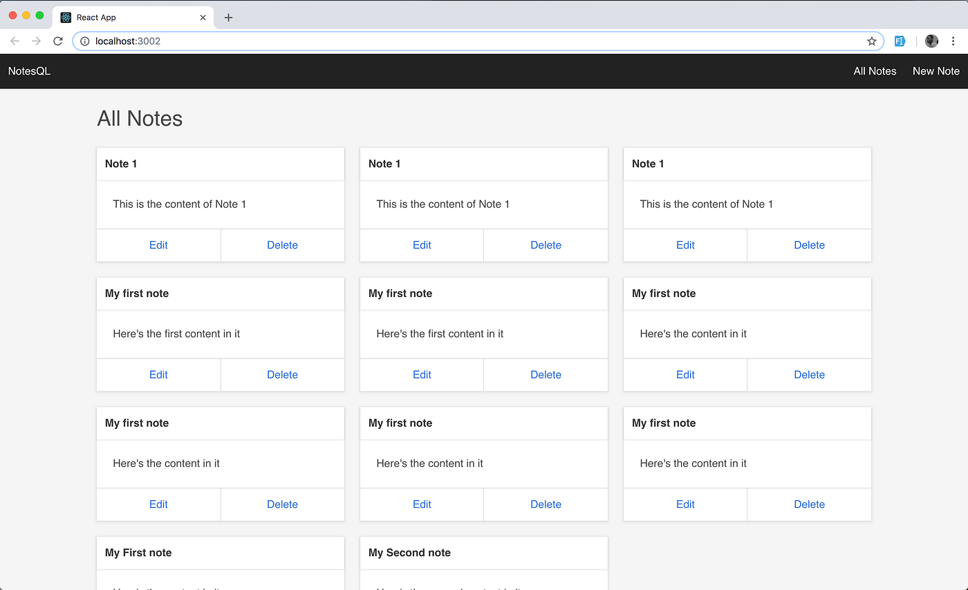Click the back navigation arrow
Viewport: 968px width, 590px height.
[15, 41]
